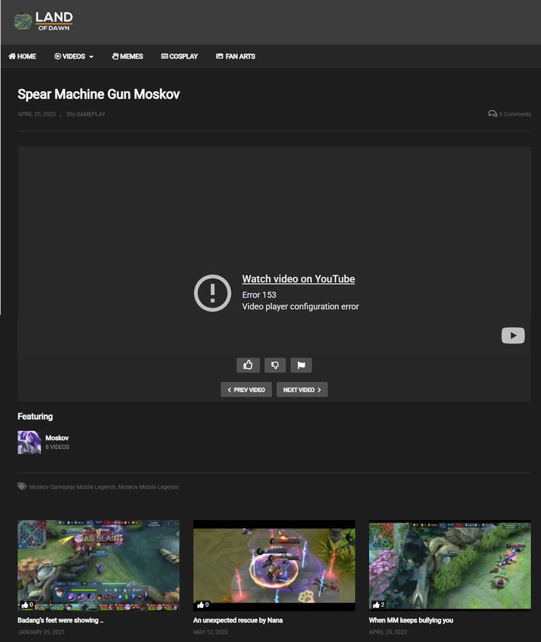Open the 30s GAMEPLAY category link
541x642 pixels.
pos(85,114)
